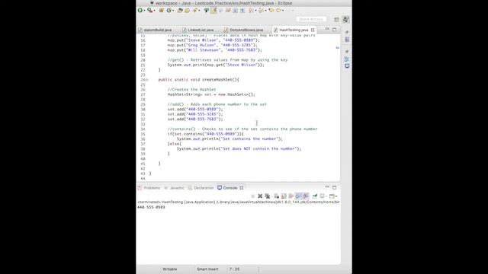Viewport: 488px width, 274px height.
Task: Open the Next Annotation dropdown arrow
Action: (256, 11)
